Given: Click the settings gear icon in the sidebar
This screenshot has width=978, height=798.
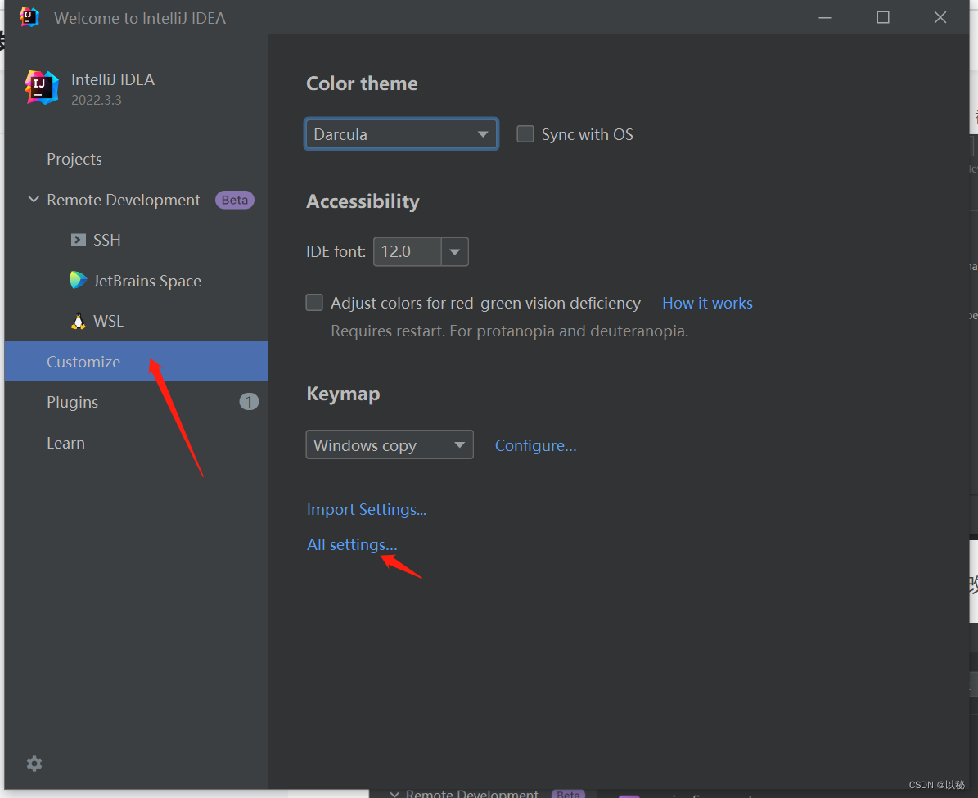Looking at the screenshot, I should [34, 763].
